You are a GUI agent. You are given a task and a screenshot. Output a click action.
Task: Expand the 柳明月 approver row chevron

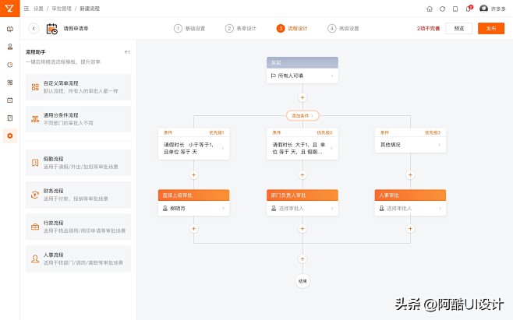click(x=224, y=208)
